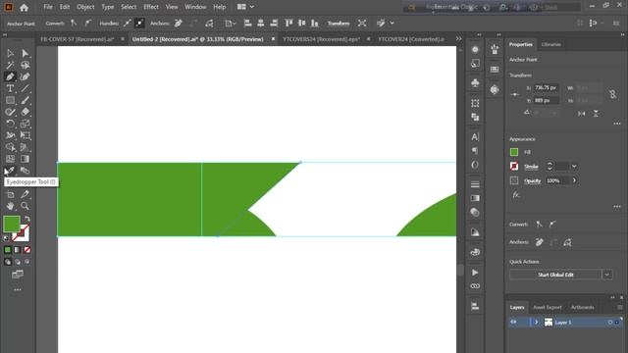Toggle Layer 1 visibility eye
The image size is (628, 353).
(513, 323)
